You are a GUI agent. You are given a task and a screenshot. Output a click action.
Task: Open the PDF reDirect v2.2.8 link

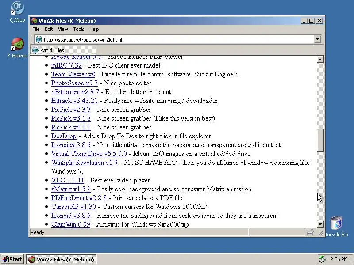[79, 198]
